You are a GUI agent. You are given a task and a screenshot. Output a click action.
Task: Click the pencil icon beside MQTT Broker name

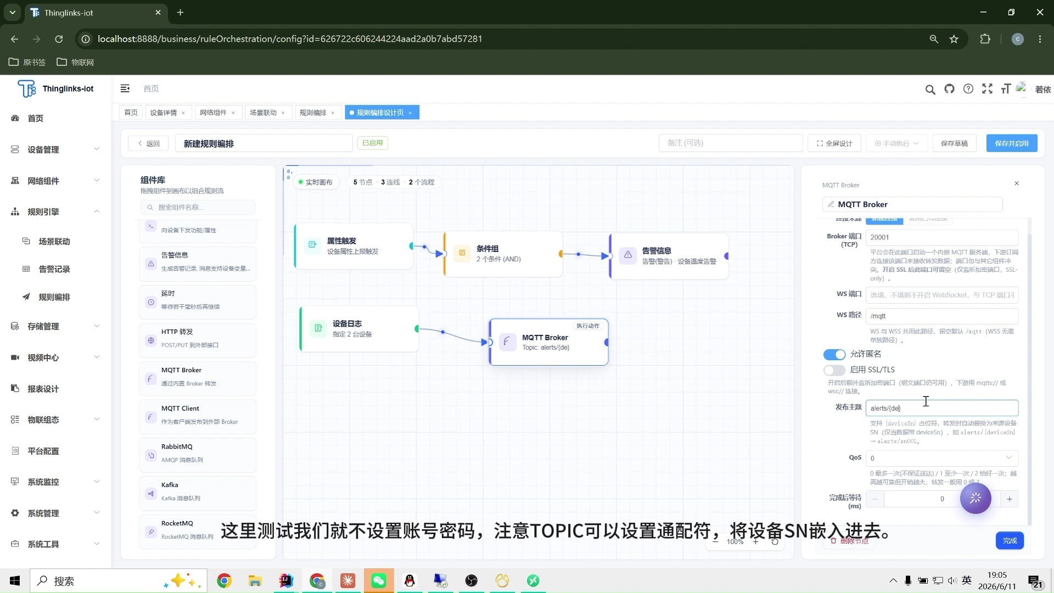coord(831,204)
